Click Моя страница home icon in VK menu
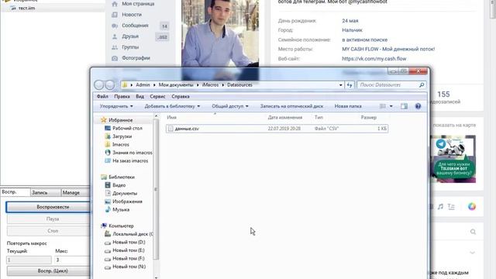496x279 pixels. pyautogui.click(x=115, y=4)
